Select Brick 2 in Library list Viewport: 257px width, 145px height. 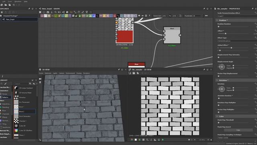(x=24, y=112)
